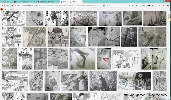This screenshot has width=171, height=100.
Task: Switch to the ロードバイク blog ranking tab
Action: click(25, 2)
